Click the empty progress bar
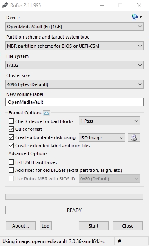This screenshot has height=246, width=149. coord(74,196)
